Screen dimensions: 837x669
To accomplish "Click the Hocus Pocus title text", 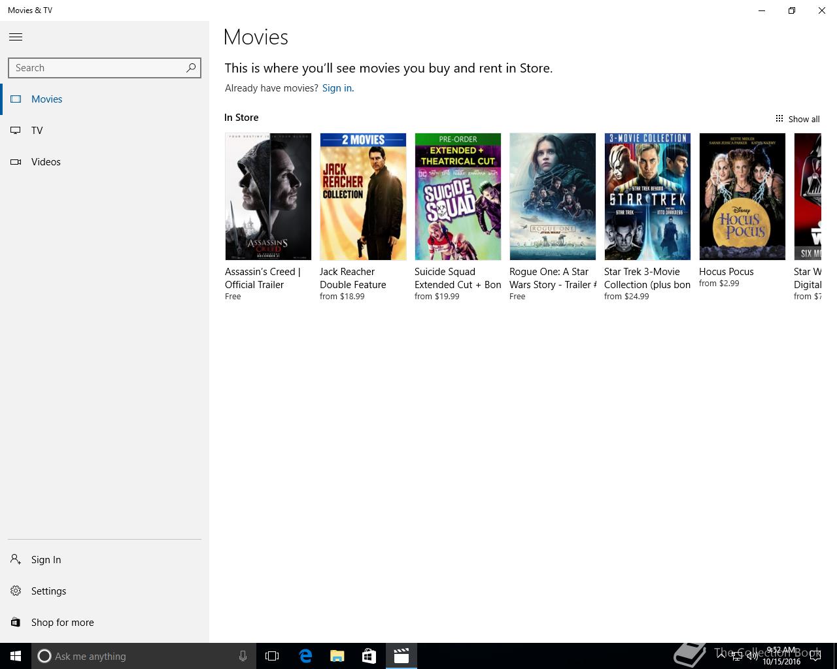I will [726, 272].
